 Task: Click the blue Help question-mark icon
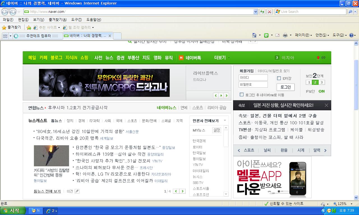pyautogui.click(x=351, y=35)
